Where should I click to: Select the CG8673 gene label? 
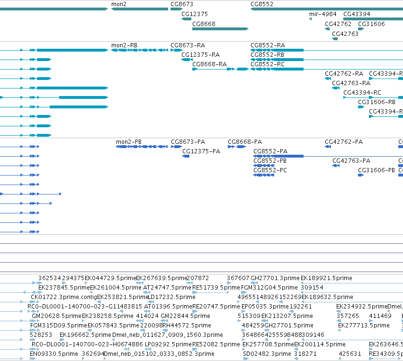pyautogui.click(x=182, y=4)
